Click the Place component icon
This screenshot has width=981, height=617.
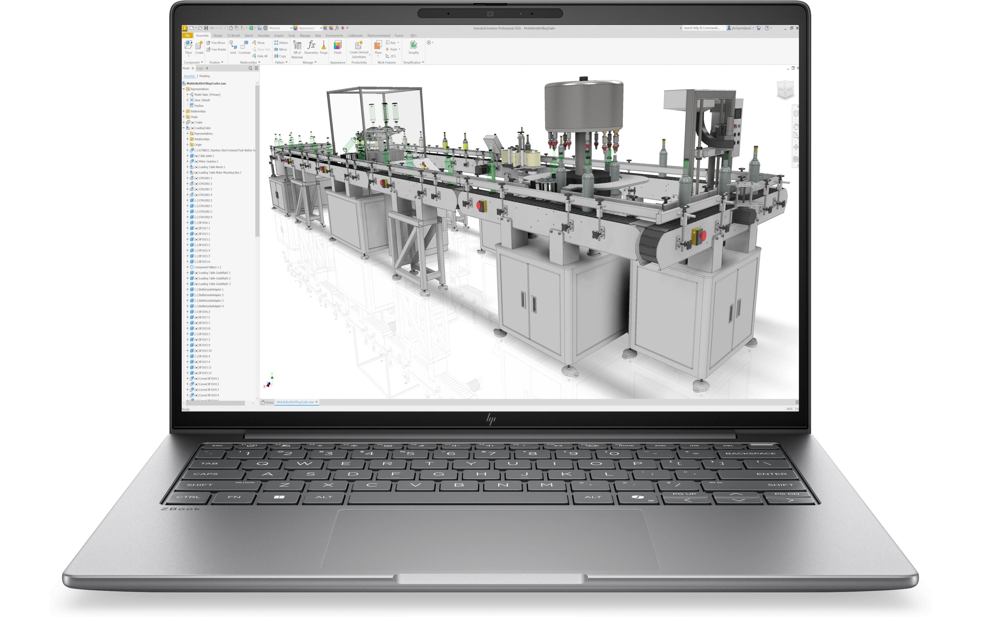[x=188, y=46]
